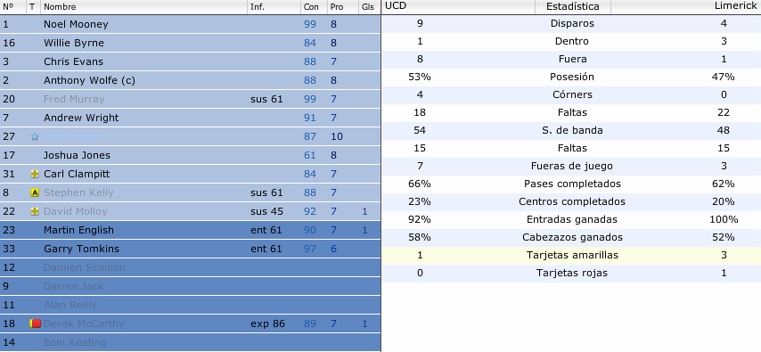Image resolution: width=761 pixels, height=352 pixels.
Task: Click the Tarjetas amarillas statistic row
Action: point(571,256)
